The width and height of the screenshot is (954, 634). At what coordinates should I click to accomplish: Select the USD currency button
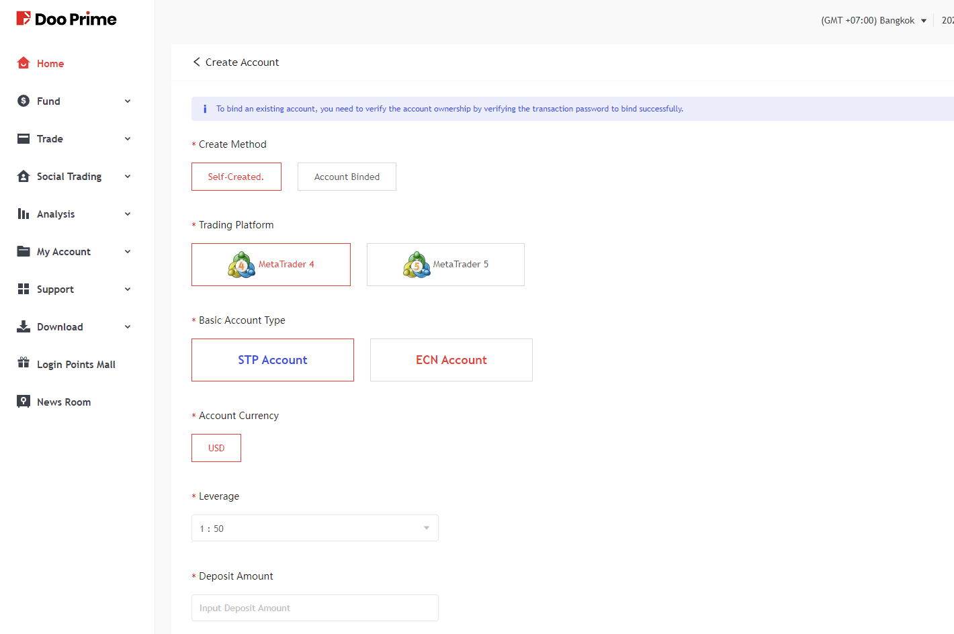point(216,448)
